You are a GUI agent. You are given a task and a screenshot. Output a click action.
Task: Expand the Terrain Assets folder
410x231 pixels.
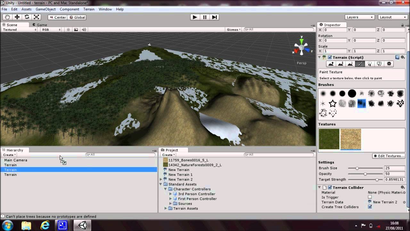[166, 208]
